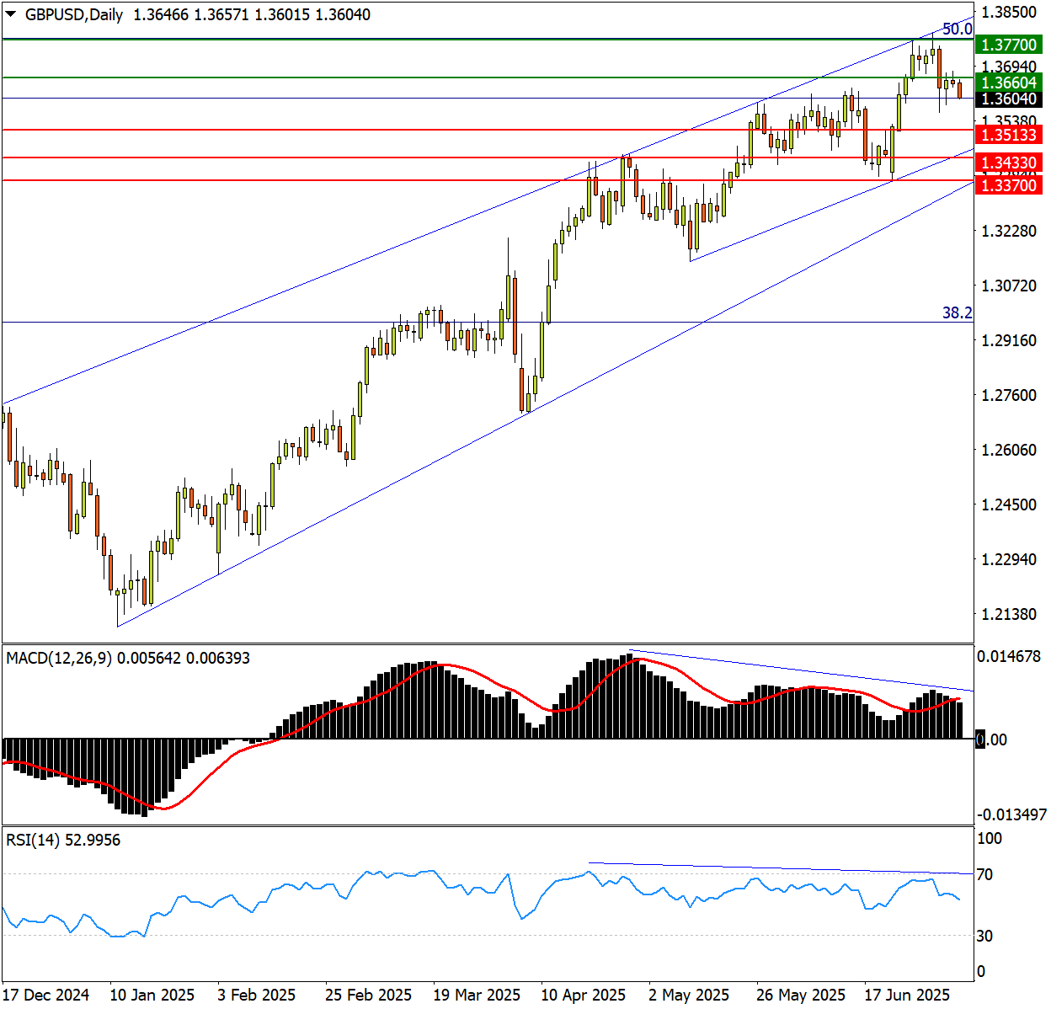Click the GBPUSD,Daily chart title text
This screenshot has height=1009, width=1051.
click(74, 14)
